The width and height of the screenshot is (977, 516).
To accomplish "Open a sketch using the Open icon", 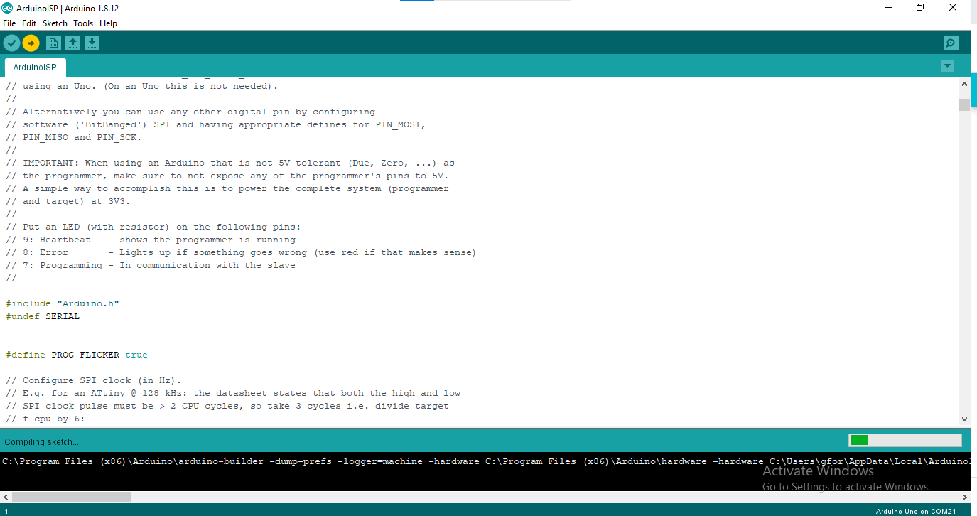I will 72,43.
